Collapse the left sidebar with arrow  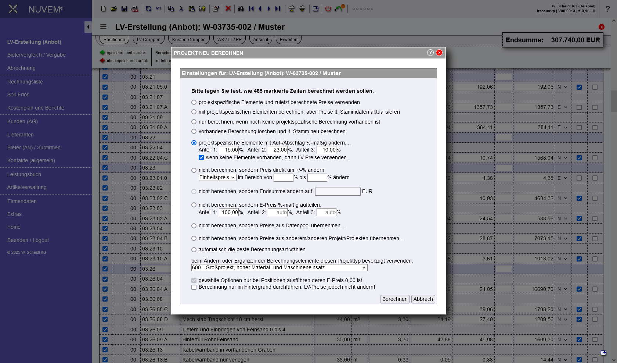[x=88, y=27]
